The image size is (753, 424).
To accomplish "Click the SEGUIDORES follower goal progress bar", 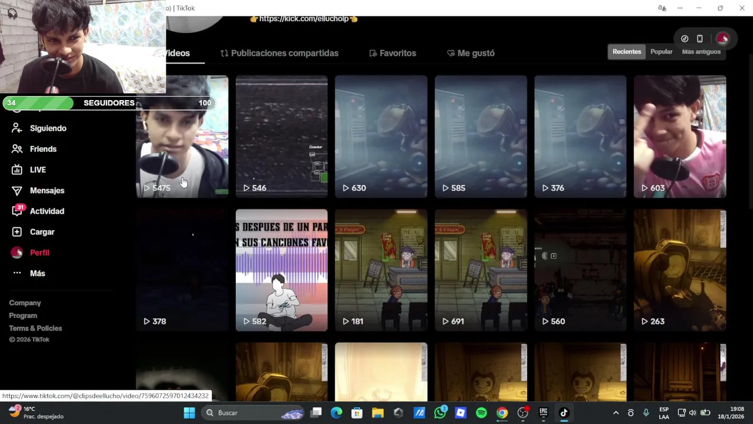I will coord(108,103).
